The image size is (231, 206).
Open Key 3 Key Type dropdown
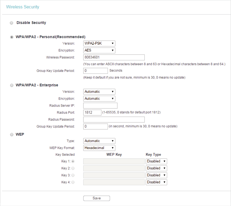156,175
